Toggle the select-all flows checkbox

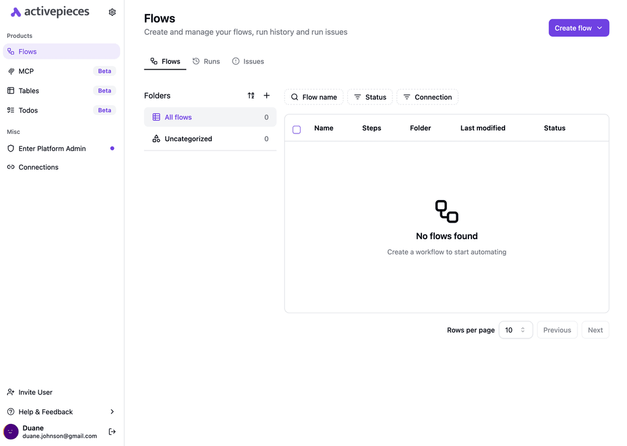pyautogui.click(x=297, y=130)
